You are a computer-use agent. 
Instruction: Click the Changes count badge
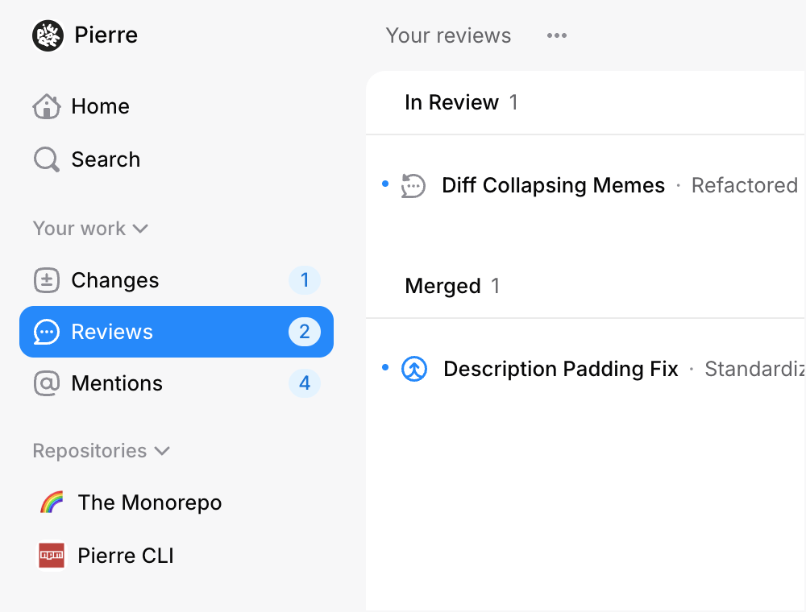(305, 280)
